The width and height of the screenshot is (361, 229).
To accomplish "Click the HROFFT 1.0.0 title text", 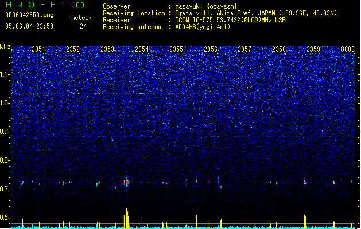I will click(x=45, y=5).
